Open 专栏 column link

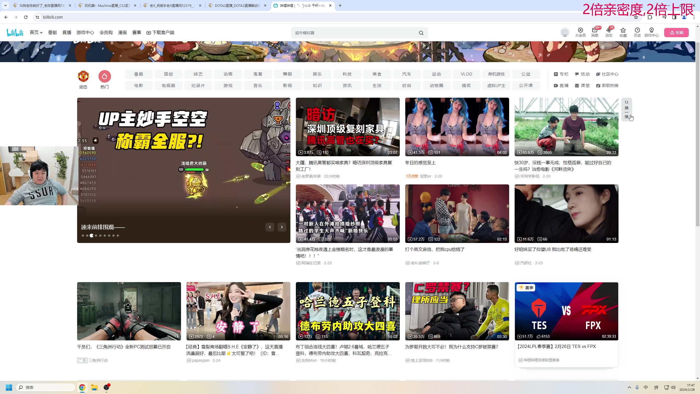[x=561, y=74]
